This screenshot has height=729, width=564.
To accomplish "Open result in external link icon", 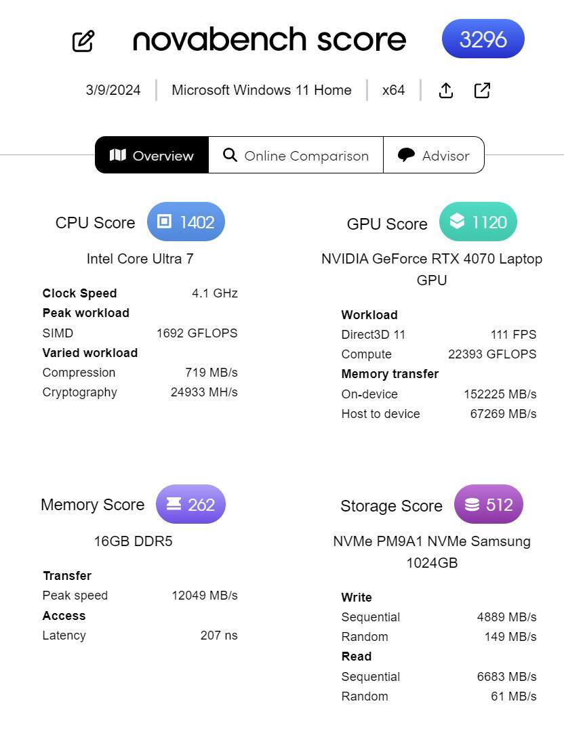I will click(x=482, y=90).
